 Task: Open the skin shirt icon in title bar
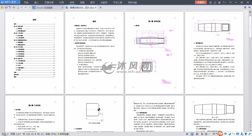pos(219,2)
